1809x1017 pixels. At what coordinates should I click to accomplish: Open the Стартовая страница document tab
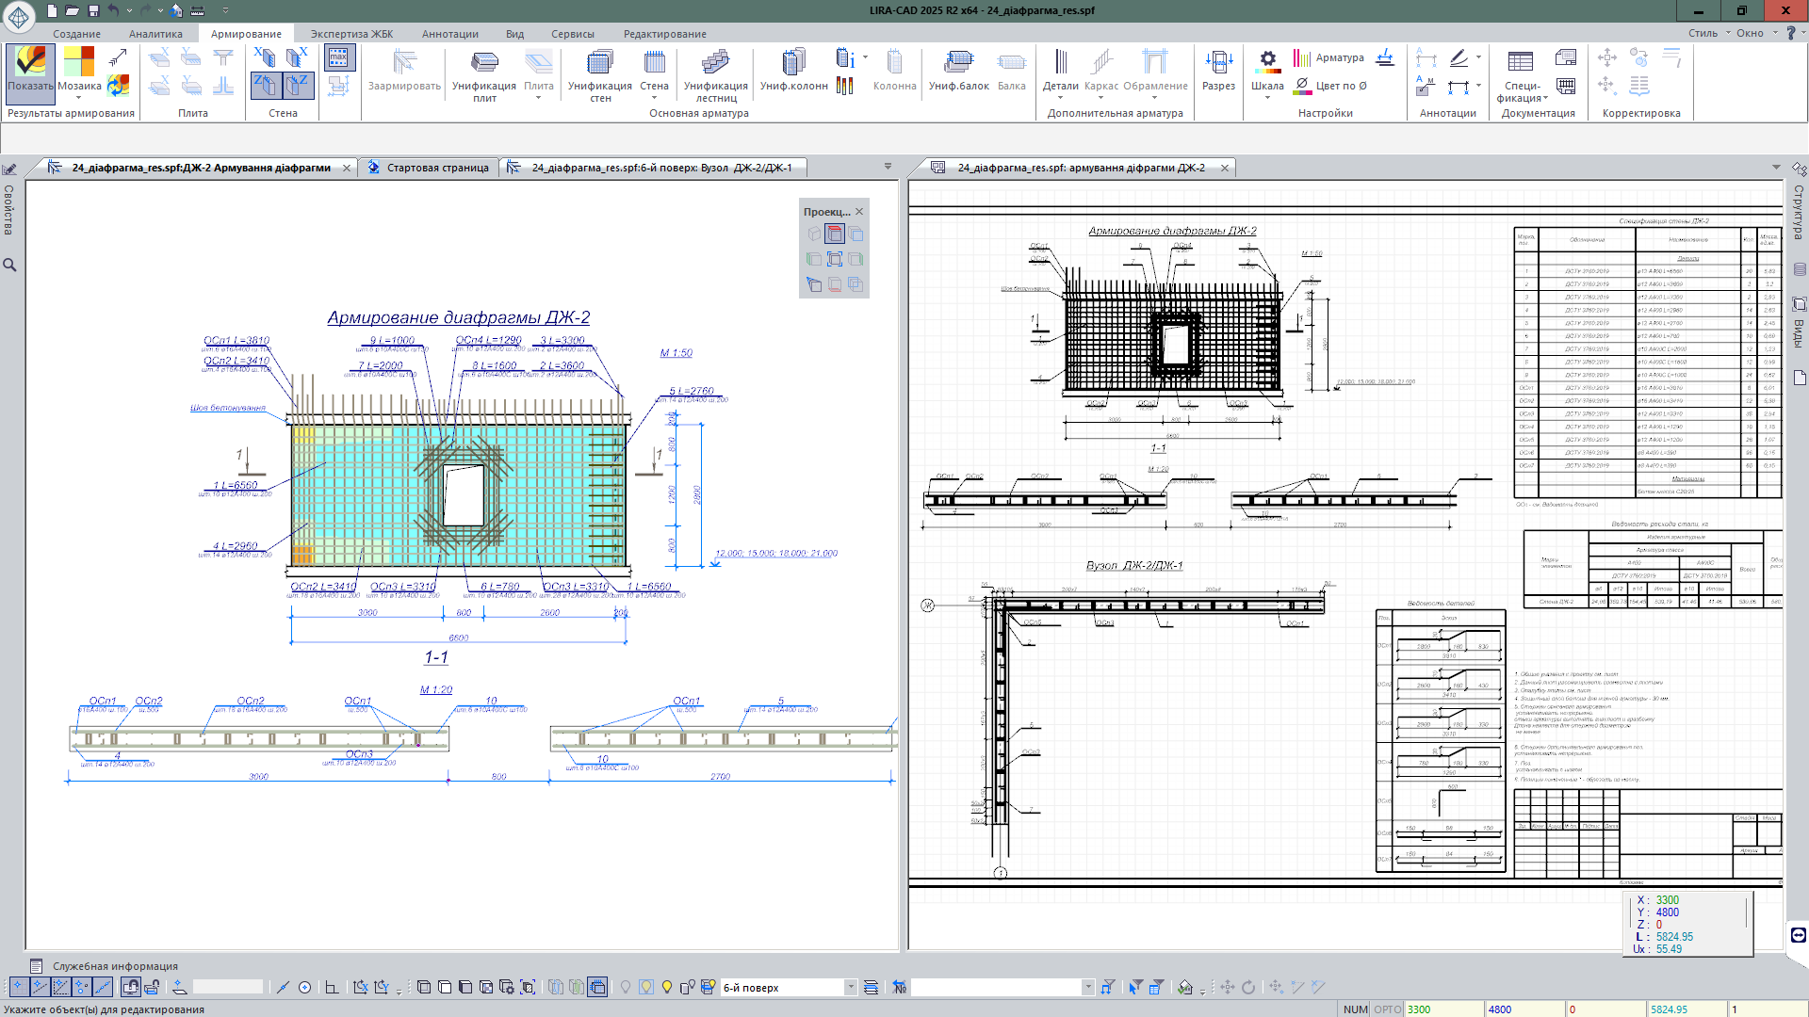(x=437, y=168)
